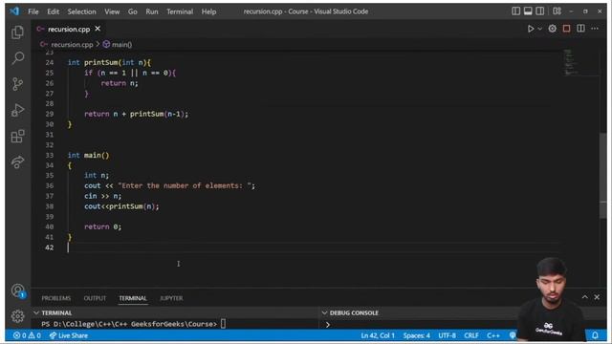Click Ln 42, Col 1 in status bar
This screenshot has width=612, height=344.
tap(378, 335)
